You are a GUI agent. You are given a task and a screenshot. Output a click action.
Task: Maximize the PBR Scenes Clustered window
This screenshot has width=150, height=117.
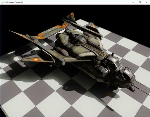point(140,2)
